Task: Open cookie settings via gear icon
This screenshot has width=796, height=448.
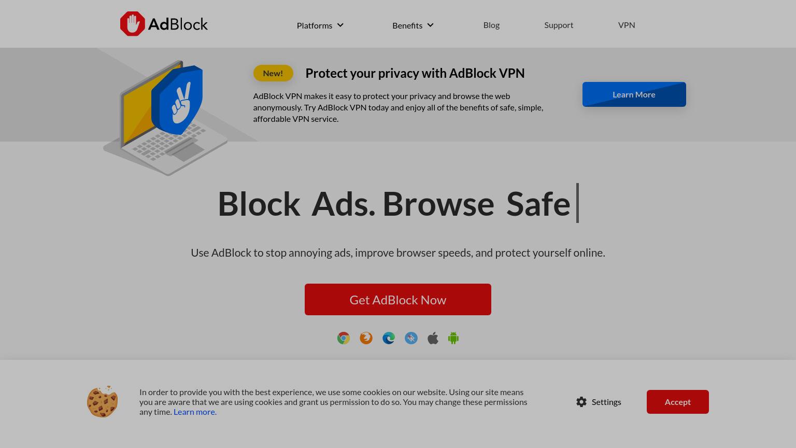Action: [x=581, y=402]
